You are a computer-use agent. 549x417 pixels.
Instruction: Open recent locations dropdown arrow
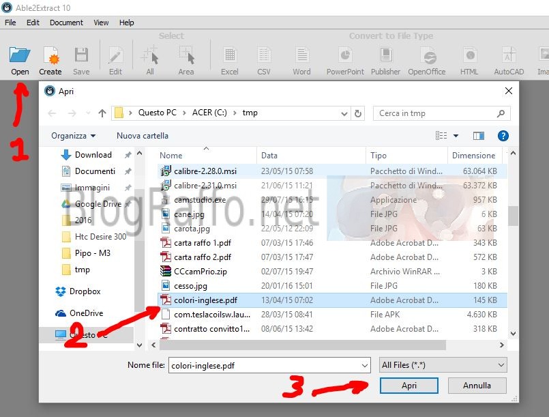pos(88,113)
